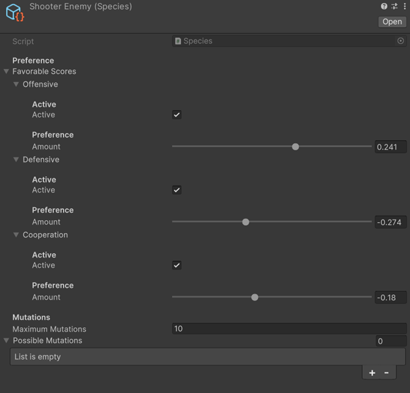410x393 pixels.
Task: Click the Possible Mutations size field
Action: 391,341
